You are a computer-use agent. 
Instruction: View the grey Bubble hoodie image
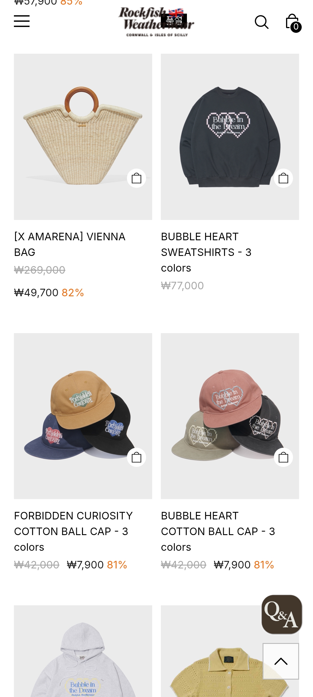click(83, 651)
